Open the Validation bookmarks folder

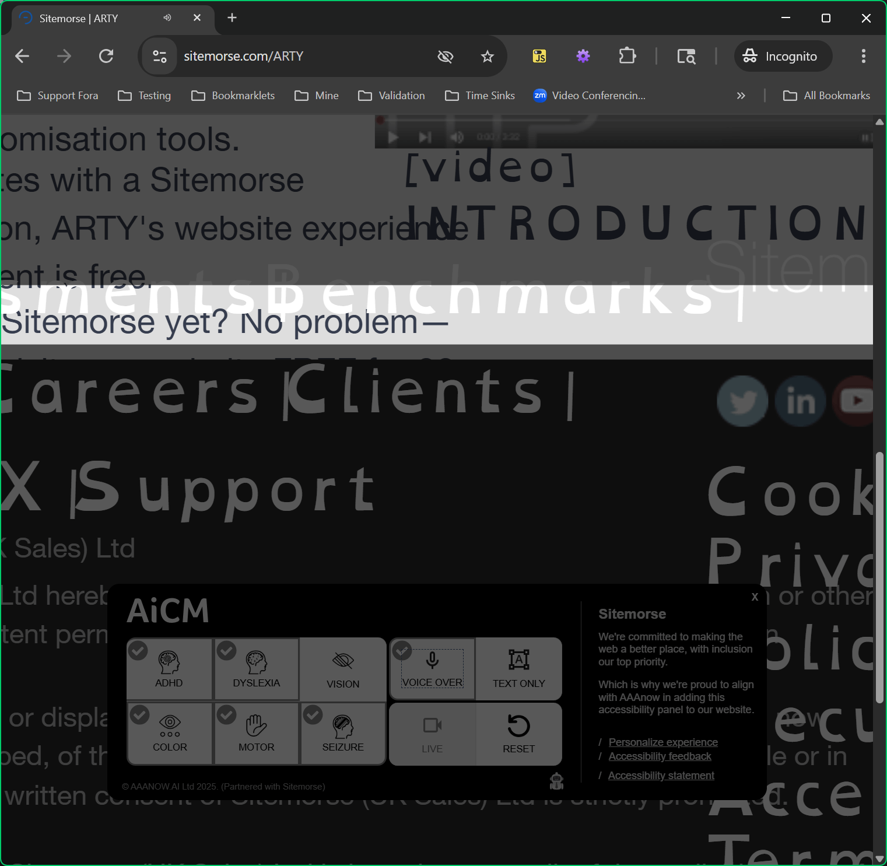(x=391, y=96)
